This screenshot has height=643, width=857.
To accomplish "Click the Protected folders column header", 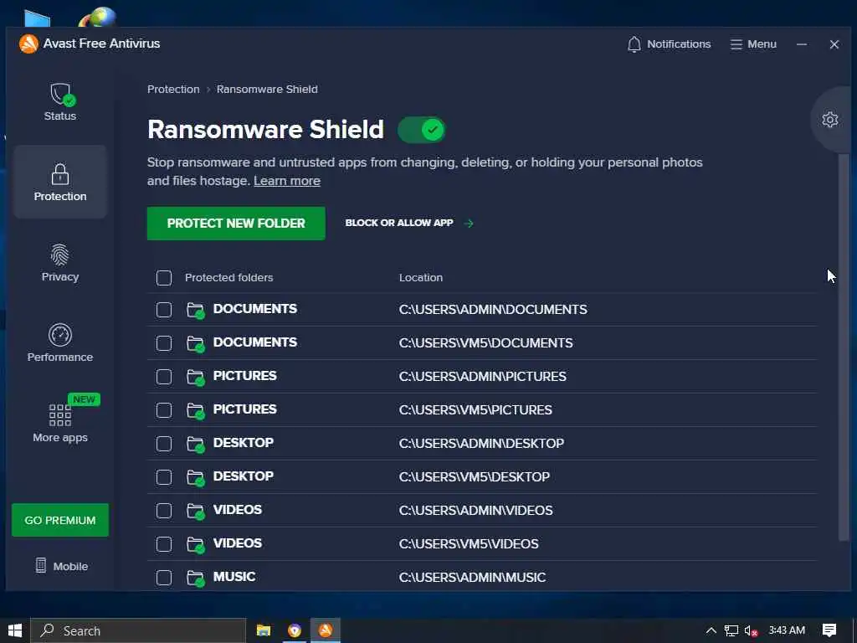I will (x=229, y=278).
